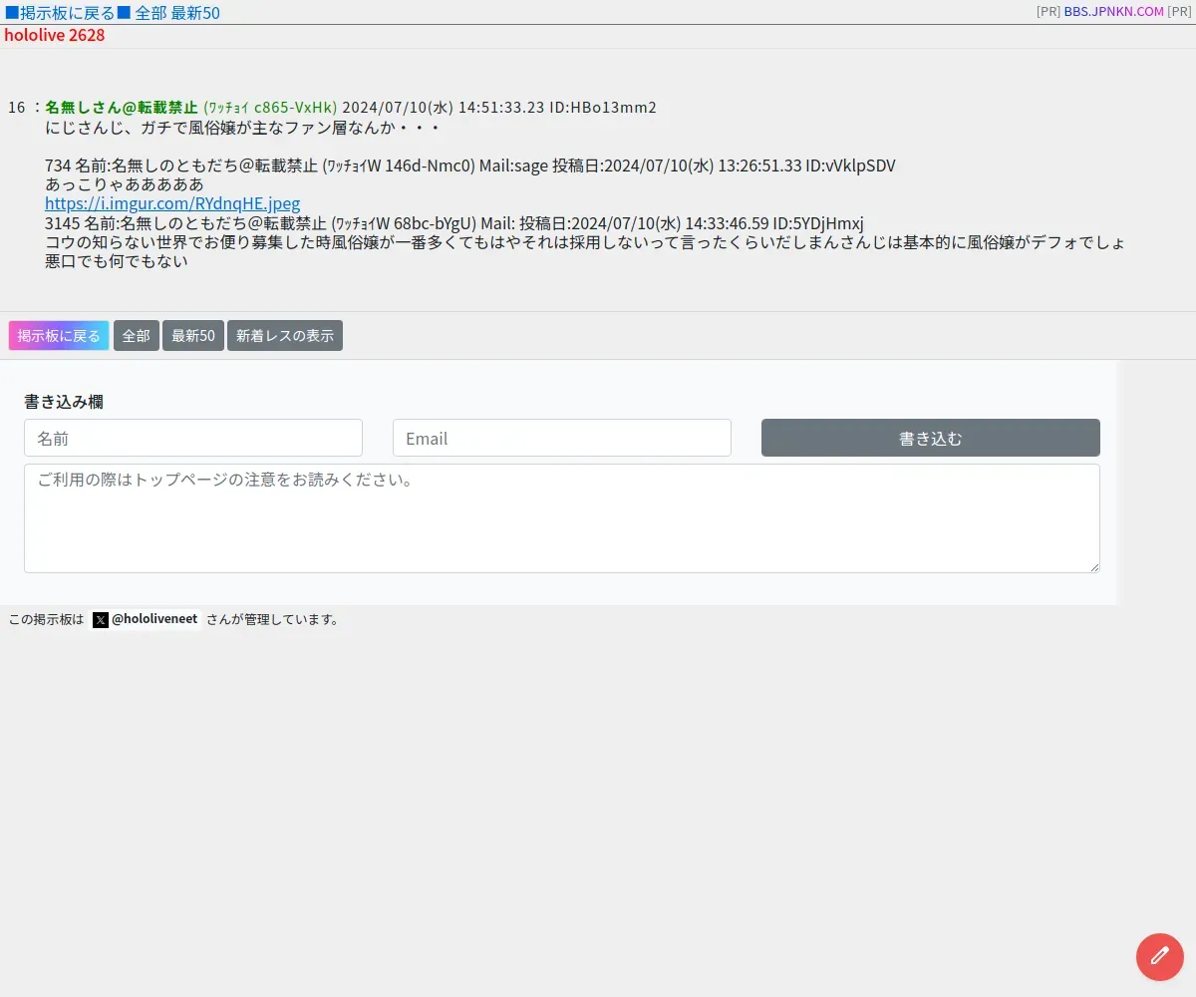Click the line にじさんじ、ガチで風俗嬢が主なファン層なんか
This screenshot has width=1196, height=997.
243,128
